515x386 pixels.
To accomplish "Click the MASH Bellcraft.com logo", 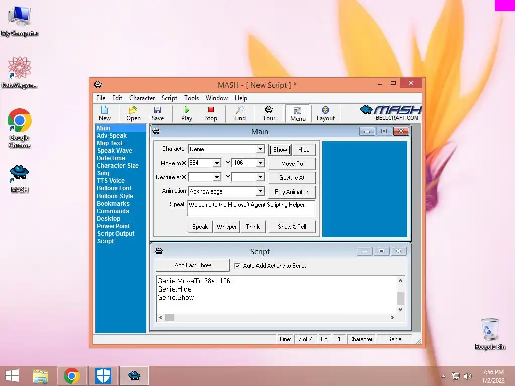I will (390, 113).
